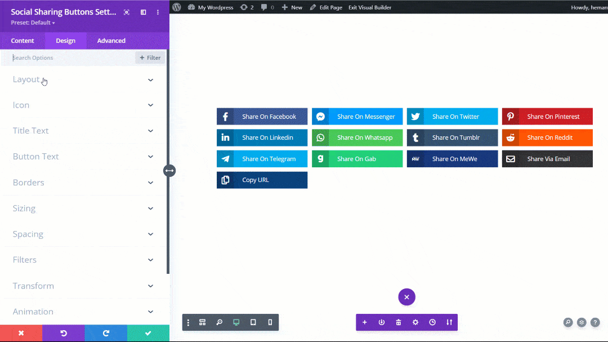Click the Share On Whatsapp button
This screenshot has width=608, height=342.
pos(357,138)
